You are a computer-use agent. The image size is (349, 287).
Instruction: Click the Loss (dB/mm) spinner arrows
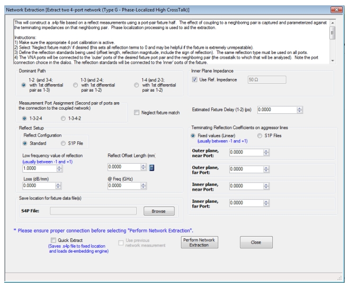coord(58,185)
